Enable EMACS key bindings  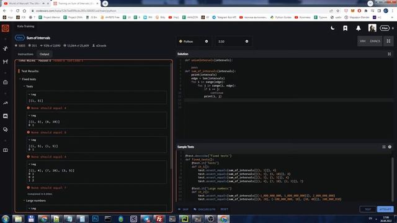pos(375,42)
